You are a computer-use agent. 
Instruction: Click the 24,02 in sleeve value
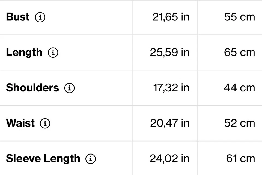(169, 158)
